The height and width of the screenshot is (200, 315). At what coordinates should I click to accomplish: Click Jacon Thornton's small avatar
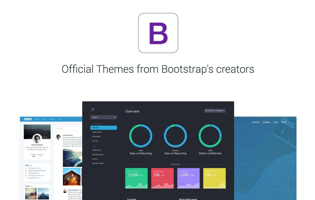(x=65, y=191)
